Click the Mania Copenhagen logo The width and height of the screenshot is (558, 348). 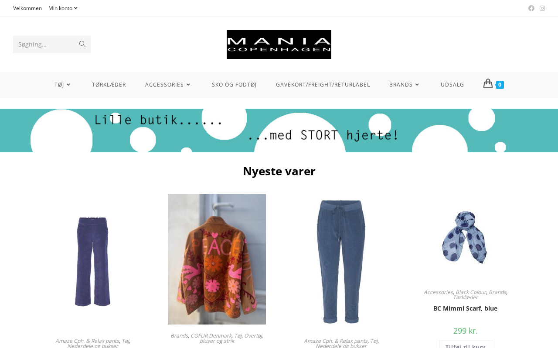pyautogui.click(x=279, y=44)
